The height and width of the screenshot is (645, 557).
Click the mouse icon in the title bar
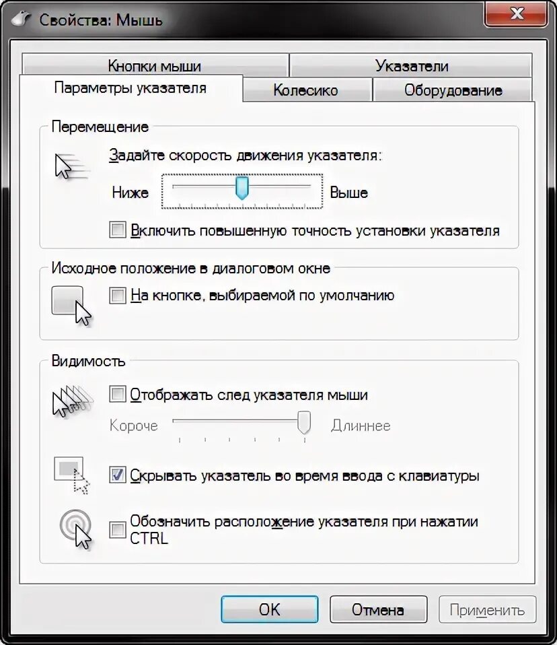(x=22, y=20)
